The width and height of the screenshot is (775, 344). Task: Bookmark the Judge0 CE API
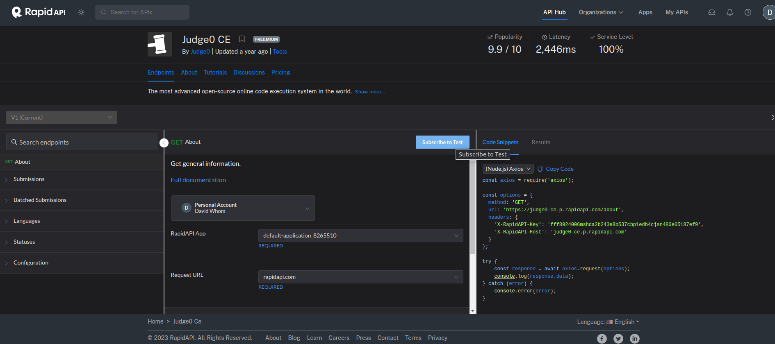click(242, 39)
